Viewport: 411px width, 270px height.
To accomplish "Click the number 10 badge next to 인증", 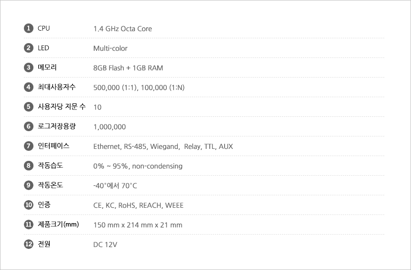I will click(x=28, y=205).
